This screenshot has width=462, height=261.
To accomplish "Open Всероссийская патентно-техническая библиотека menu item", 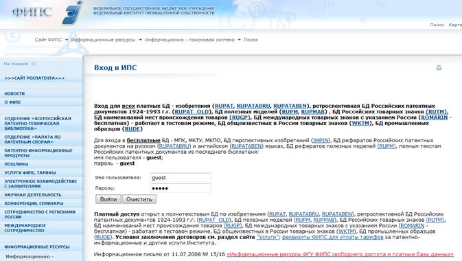I will coord(38,123).
